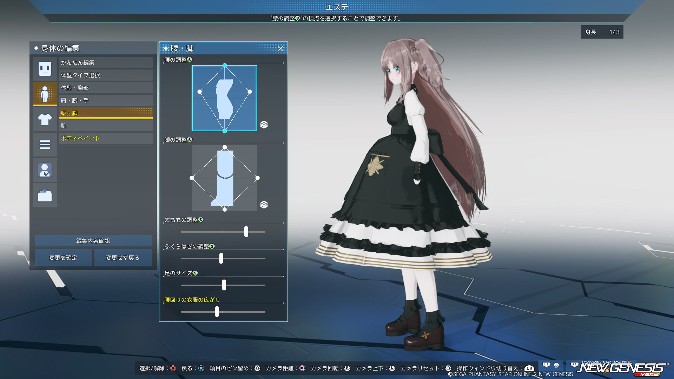Select top vertex of 腰の調整 diamond

(225, 66)
